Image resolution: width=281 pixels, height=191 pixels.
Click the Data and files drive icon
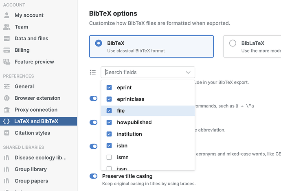[x=7, y=39]
